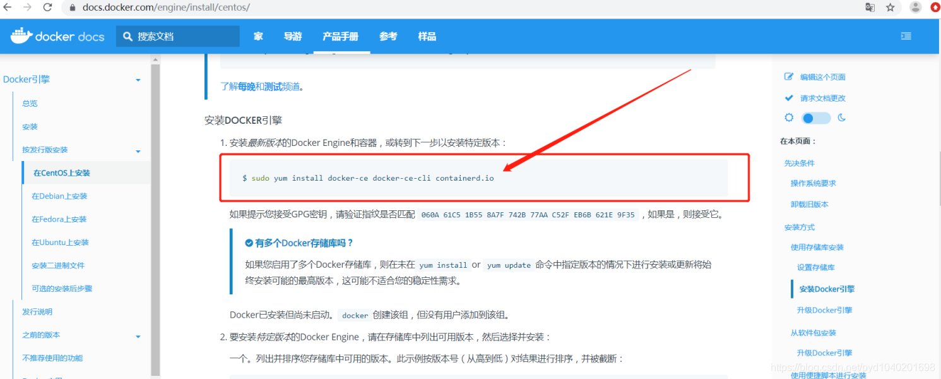Click the edit page pencil icon
The height and width of the screenshot is (379, 941).
[x=788, y=77]
